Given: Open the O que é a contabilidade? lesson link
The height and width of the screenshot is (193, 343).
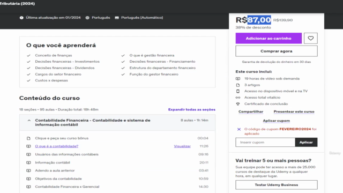Looking at the screenshot, I should click(57, 146).
